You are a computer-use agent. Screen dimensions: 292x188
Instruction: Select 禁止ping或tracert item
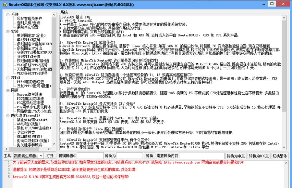32,120
